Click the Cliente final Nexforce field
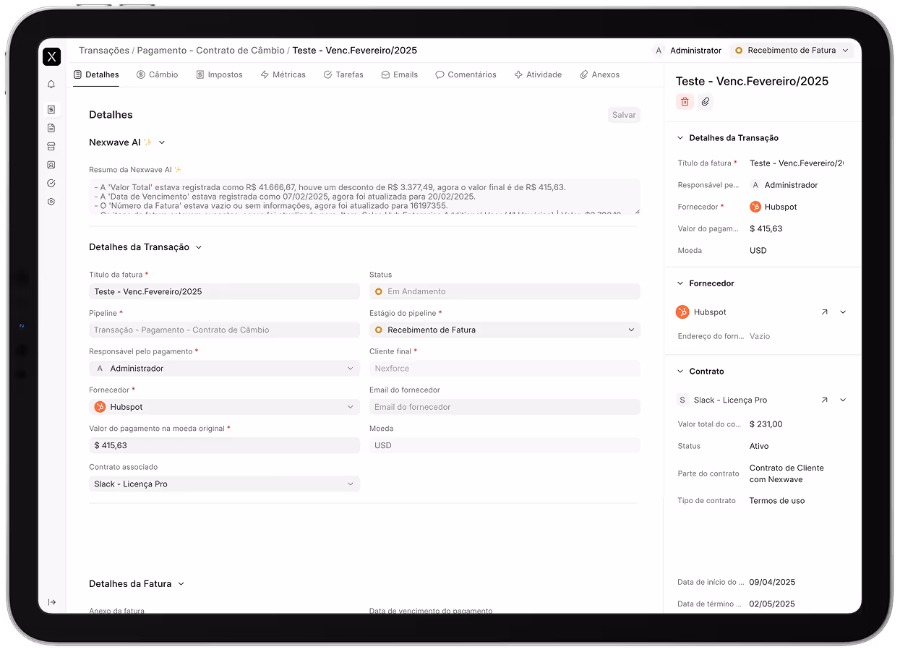 [x=505, y=369]
